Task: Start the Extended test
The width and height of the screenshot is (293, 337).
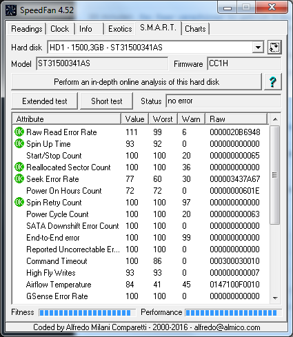Action: [45, 101]
